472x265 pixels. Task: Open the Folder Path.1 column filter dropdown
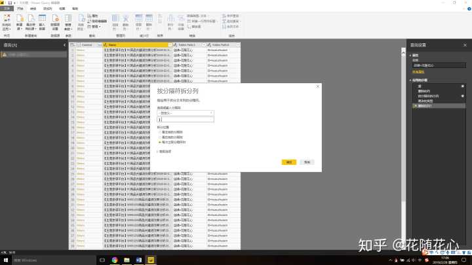tap(204, 44)
